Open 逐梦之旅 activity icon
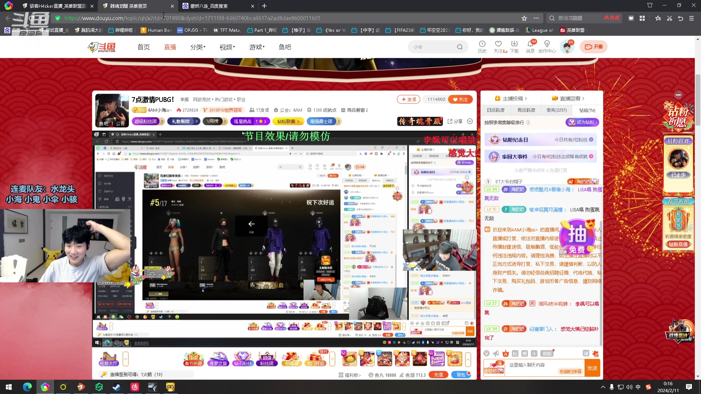The image size is (701, 394). 218,359
